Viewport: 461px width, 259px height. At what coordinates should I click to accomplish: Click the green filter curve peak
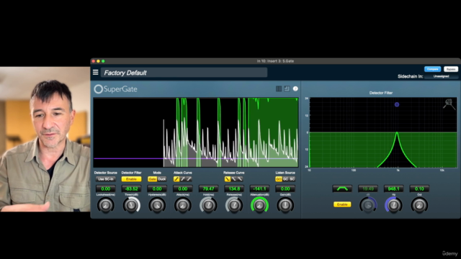point(397,133)
